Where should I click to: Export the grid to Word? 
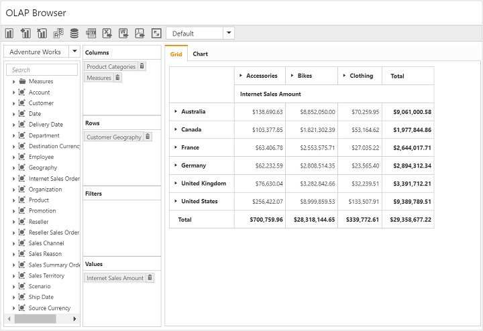pos(123,33)
